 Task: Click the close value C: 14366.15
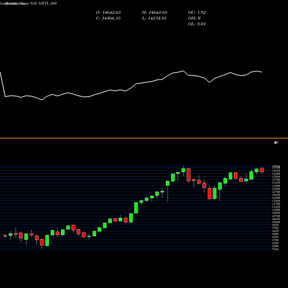pos(108,18)
